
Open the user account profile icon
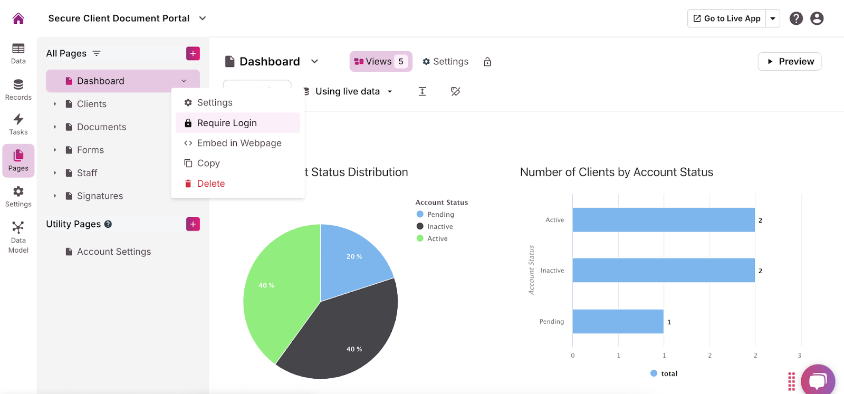tap(817, 18)
